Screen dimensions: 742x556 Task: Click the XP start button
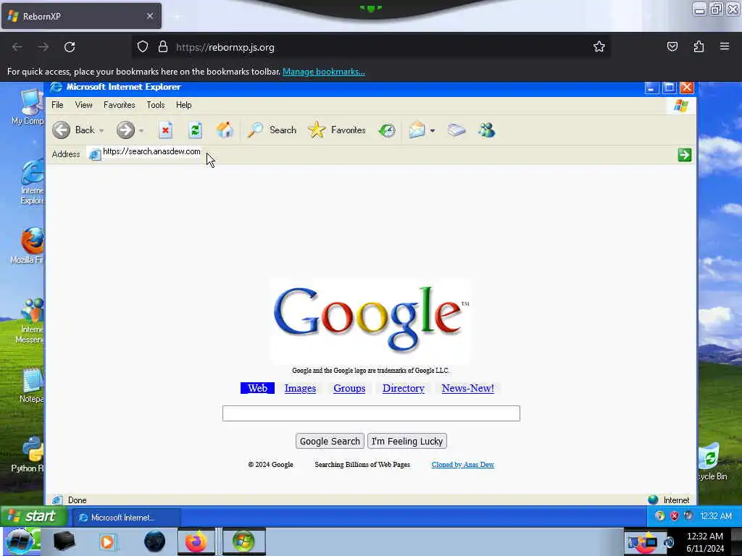pyautogui.click(x=33, y=516)
